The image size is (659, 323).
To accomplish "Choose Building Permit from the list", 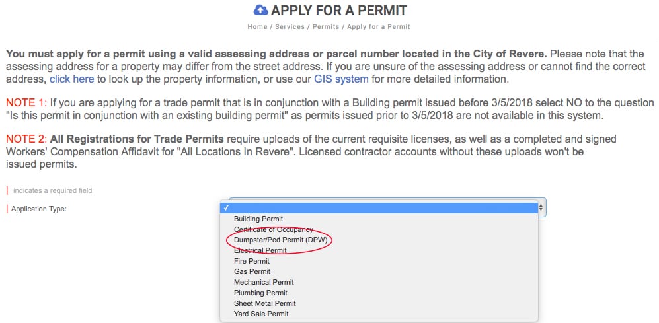I will (x=379, y=219).
